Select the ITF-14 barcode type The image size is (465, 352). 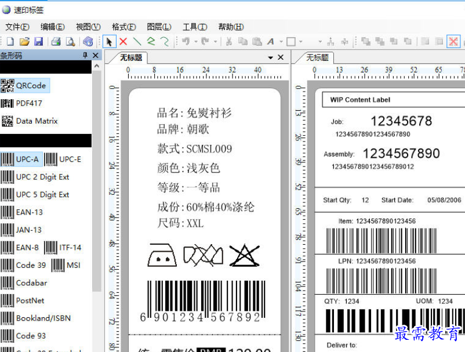63,248
